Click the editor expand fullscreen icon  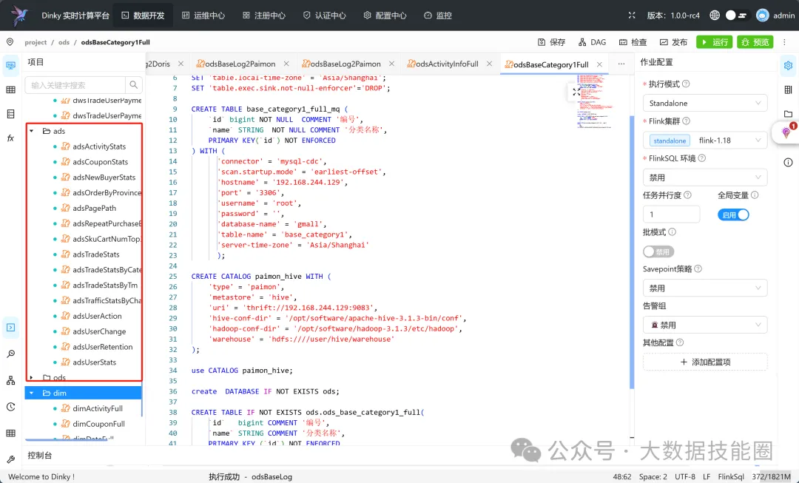[576, 92]
